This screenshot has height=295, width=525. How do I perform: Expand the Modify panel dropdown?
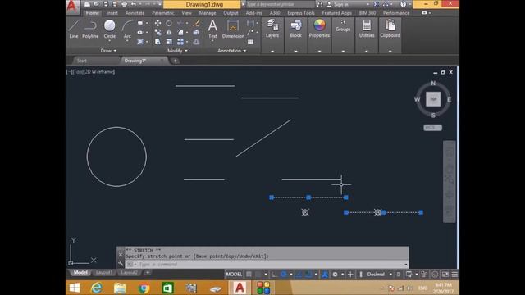[x=177, y=51]
